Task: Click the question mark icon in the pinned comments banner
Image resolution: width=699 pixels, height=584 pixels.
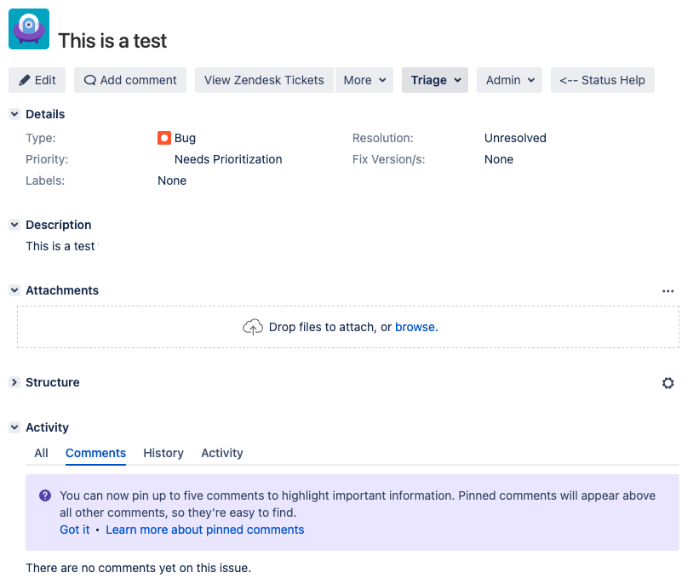Action: click(x=44, y=495)
